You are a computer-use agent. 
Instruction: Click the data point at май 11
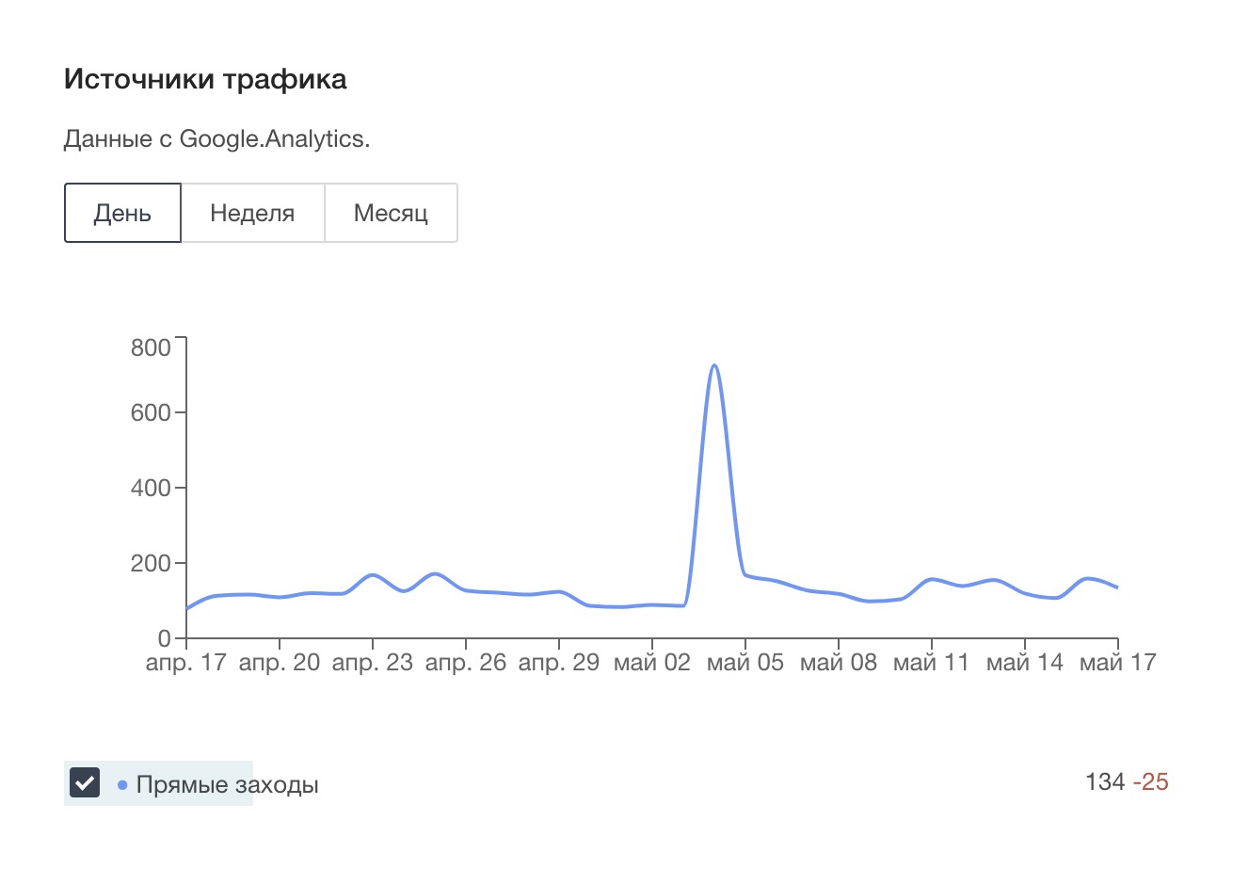pyautogui.click(x=932, y=580)
